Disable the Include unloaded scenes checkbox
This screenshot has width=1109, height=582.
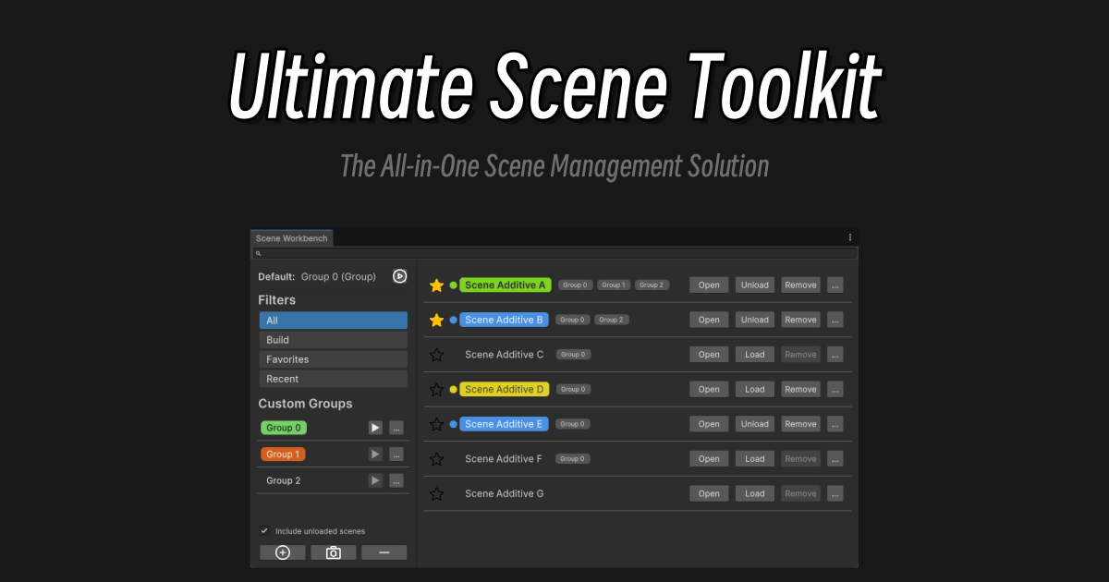pos(264,530)
